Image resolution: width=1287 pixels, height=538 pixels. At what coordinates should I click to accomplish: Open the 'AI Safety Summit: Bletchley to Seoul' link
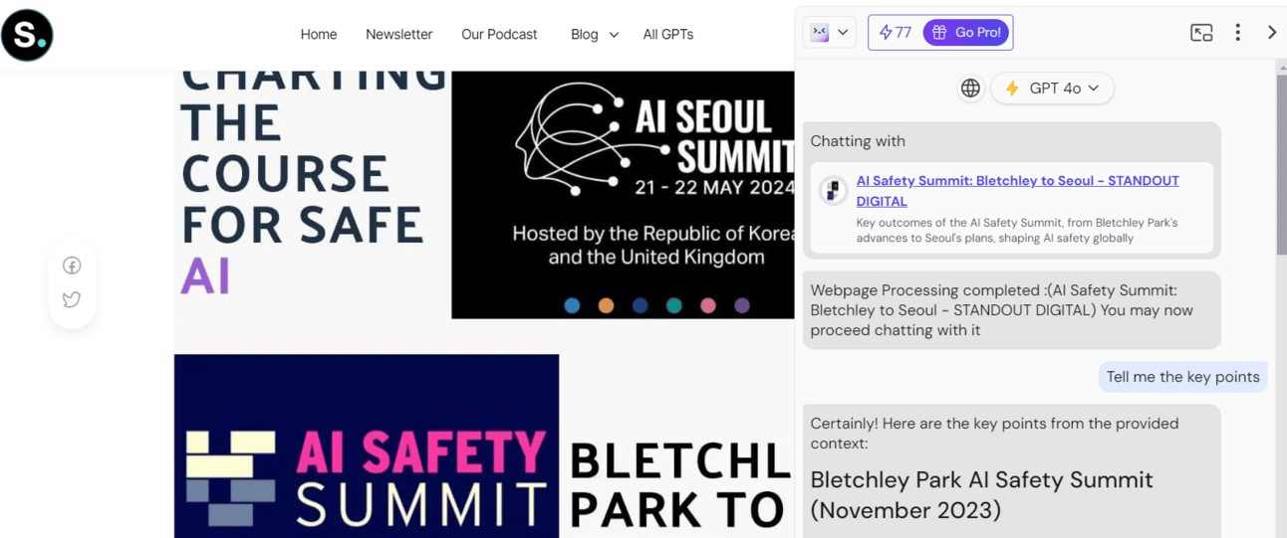[x=1017, y=190]
